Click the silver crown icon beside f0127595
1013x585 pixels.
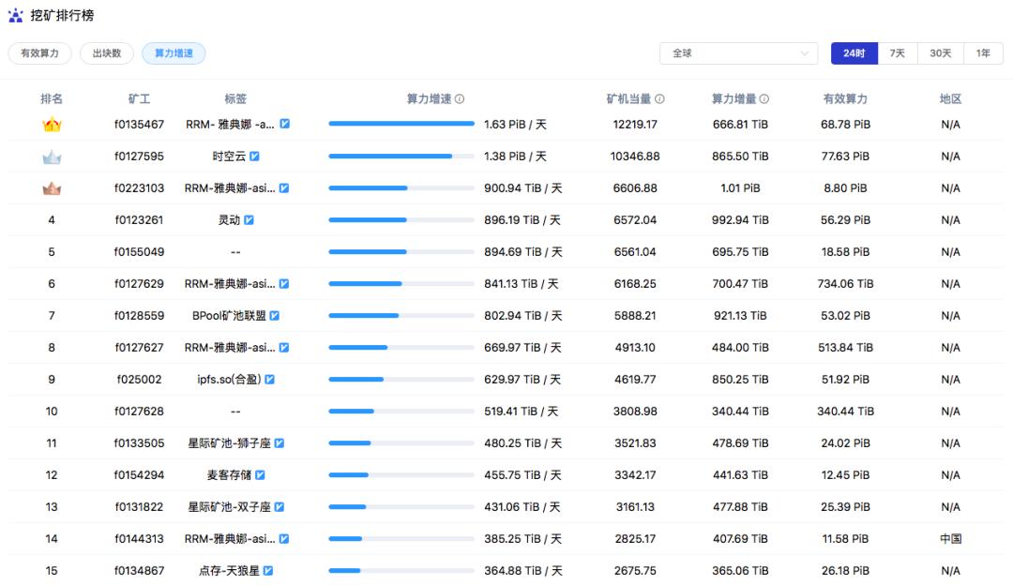point(52,156)
